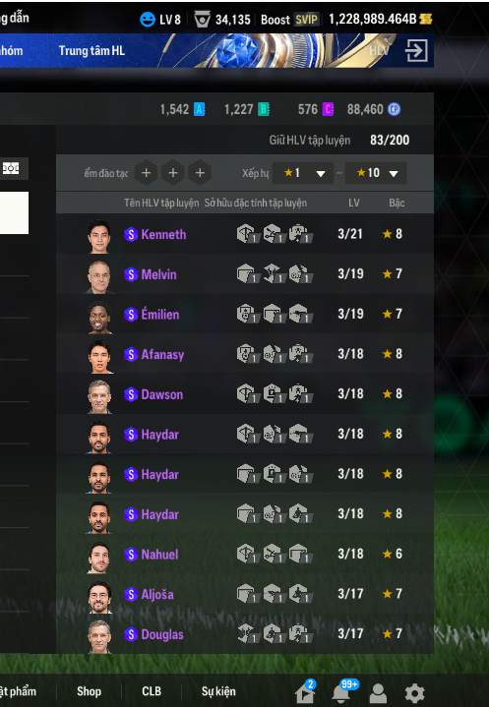Image resolution: width=489 pixels, height=707 pixels.
Task: Switch to Trung tâm HL tab
Action: 92,50
